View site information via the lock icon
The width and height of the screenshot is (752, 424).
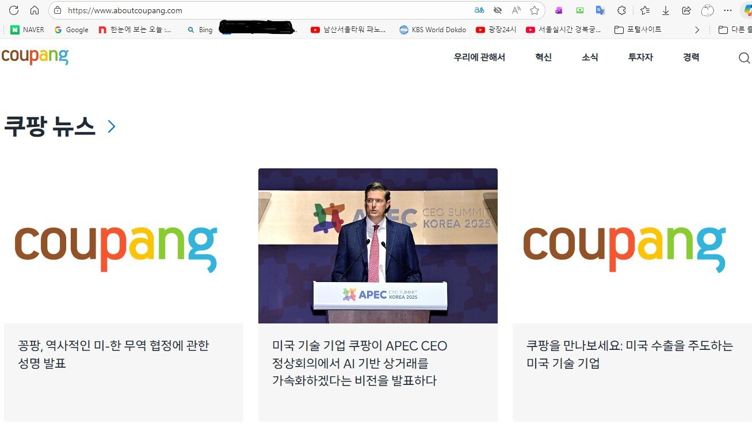click(57, 10)
